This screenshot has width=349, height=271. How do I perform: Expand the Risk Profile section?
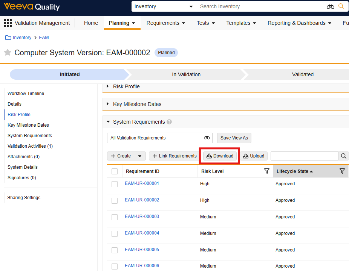(108, 86)
